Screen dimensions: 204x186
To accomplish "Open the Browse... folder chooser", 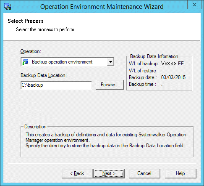I will [x=110, y=85].
